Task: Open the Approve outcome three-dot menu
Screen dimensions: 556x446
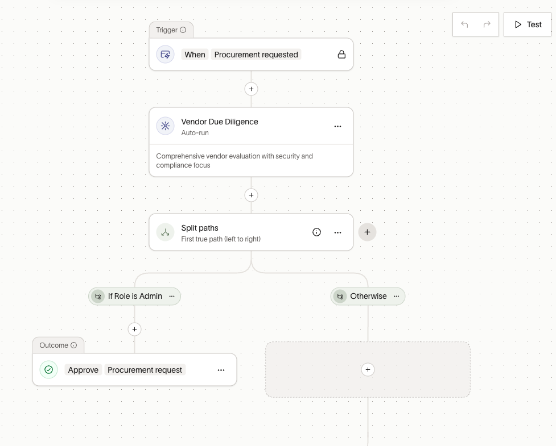Action: point(221,370)
